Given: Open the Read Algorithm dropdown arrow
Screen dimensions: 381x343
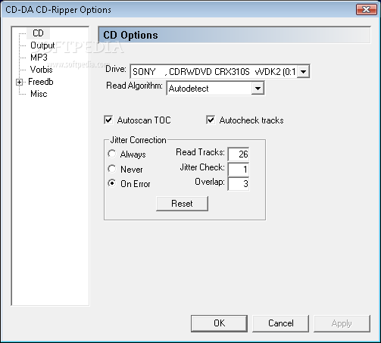Looking at the screenshot, I should 258,89.
